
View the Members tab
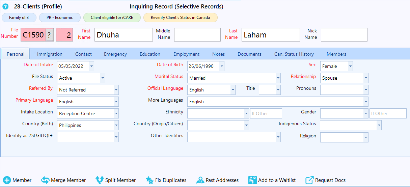(336, 54)
